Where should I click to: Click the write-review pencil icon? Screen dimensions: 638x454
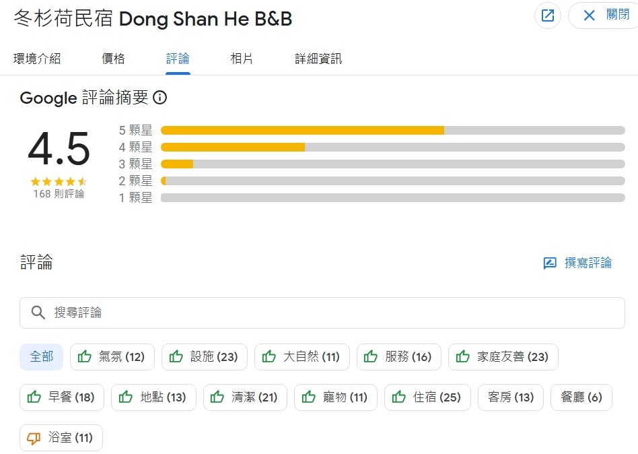tap(550, 263)
